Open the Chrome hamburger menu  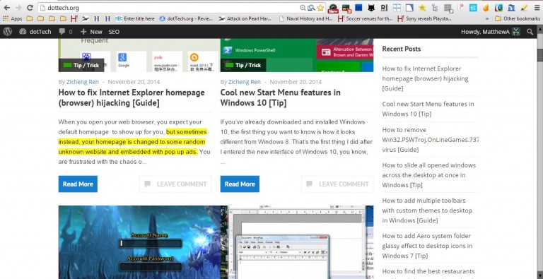(x=537, y=8)
